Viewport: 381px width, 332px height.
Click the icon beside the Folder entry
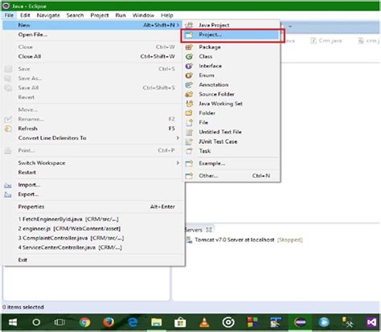[x=189, y=113]
